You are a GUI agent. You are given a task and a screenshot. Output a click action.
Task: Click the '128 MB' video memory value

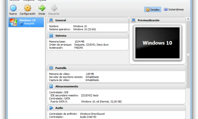point(90,74)
